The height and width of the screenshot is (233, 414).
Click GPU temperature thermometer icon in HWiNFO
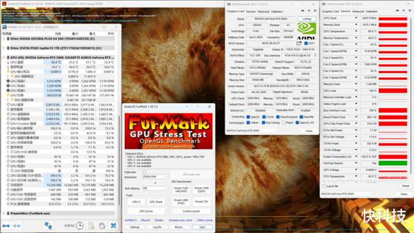point(8,62)
